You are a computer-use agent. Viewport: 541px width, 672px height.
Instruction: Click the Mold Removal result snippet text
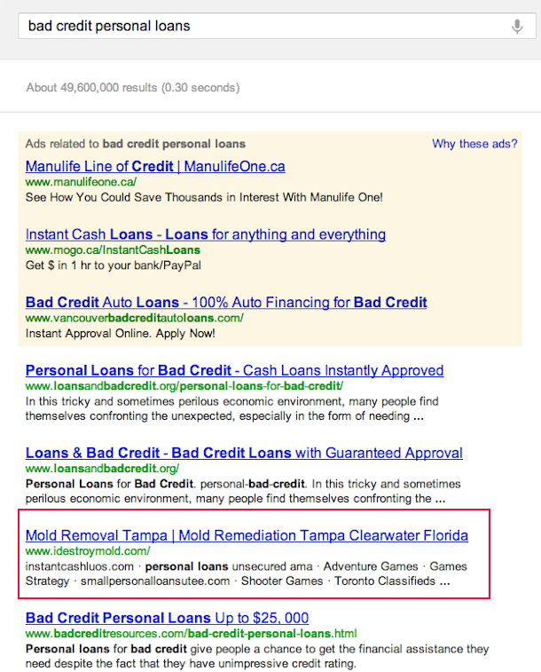click(x=246, y=573)
